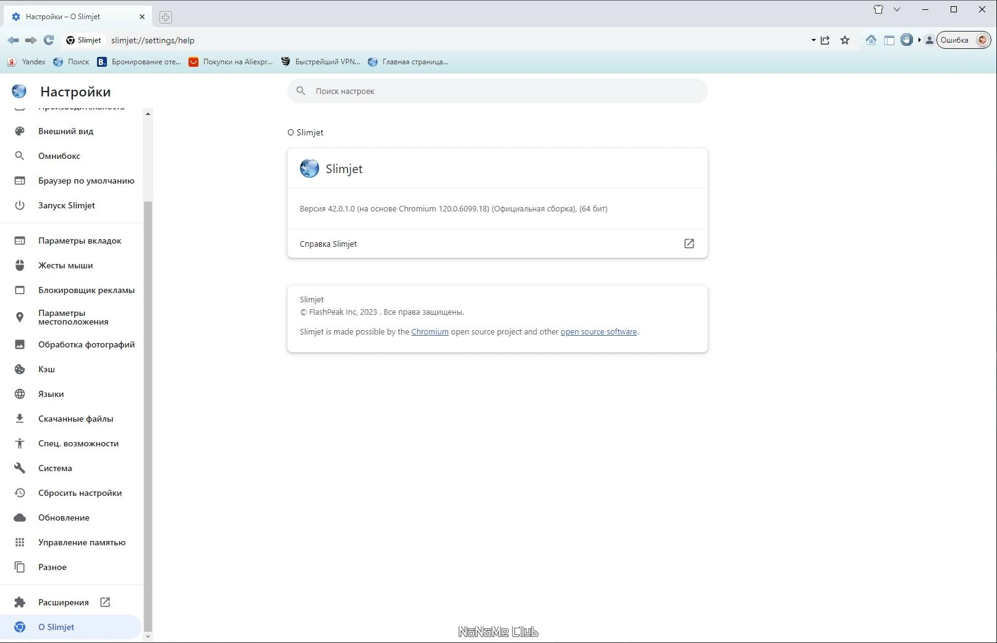Image resolution: width=997 pixels, height=643 pixels.
Task: Select О Slimjet in sidebar
Action: [x=71, y=627]
